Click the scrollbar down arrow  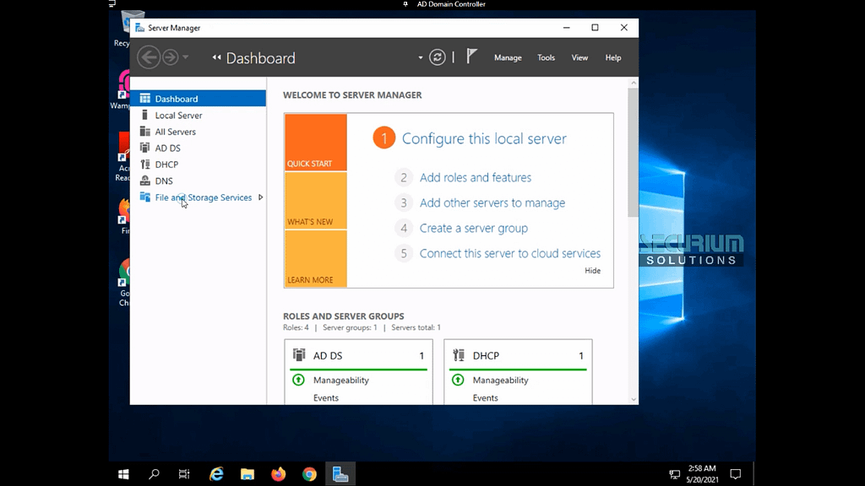633,399
